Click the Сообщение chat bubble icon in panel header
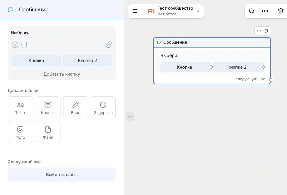Viewport: 287px width, 195px height. click(x=11, y=9)
